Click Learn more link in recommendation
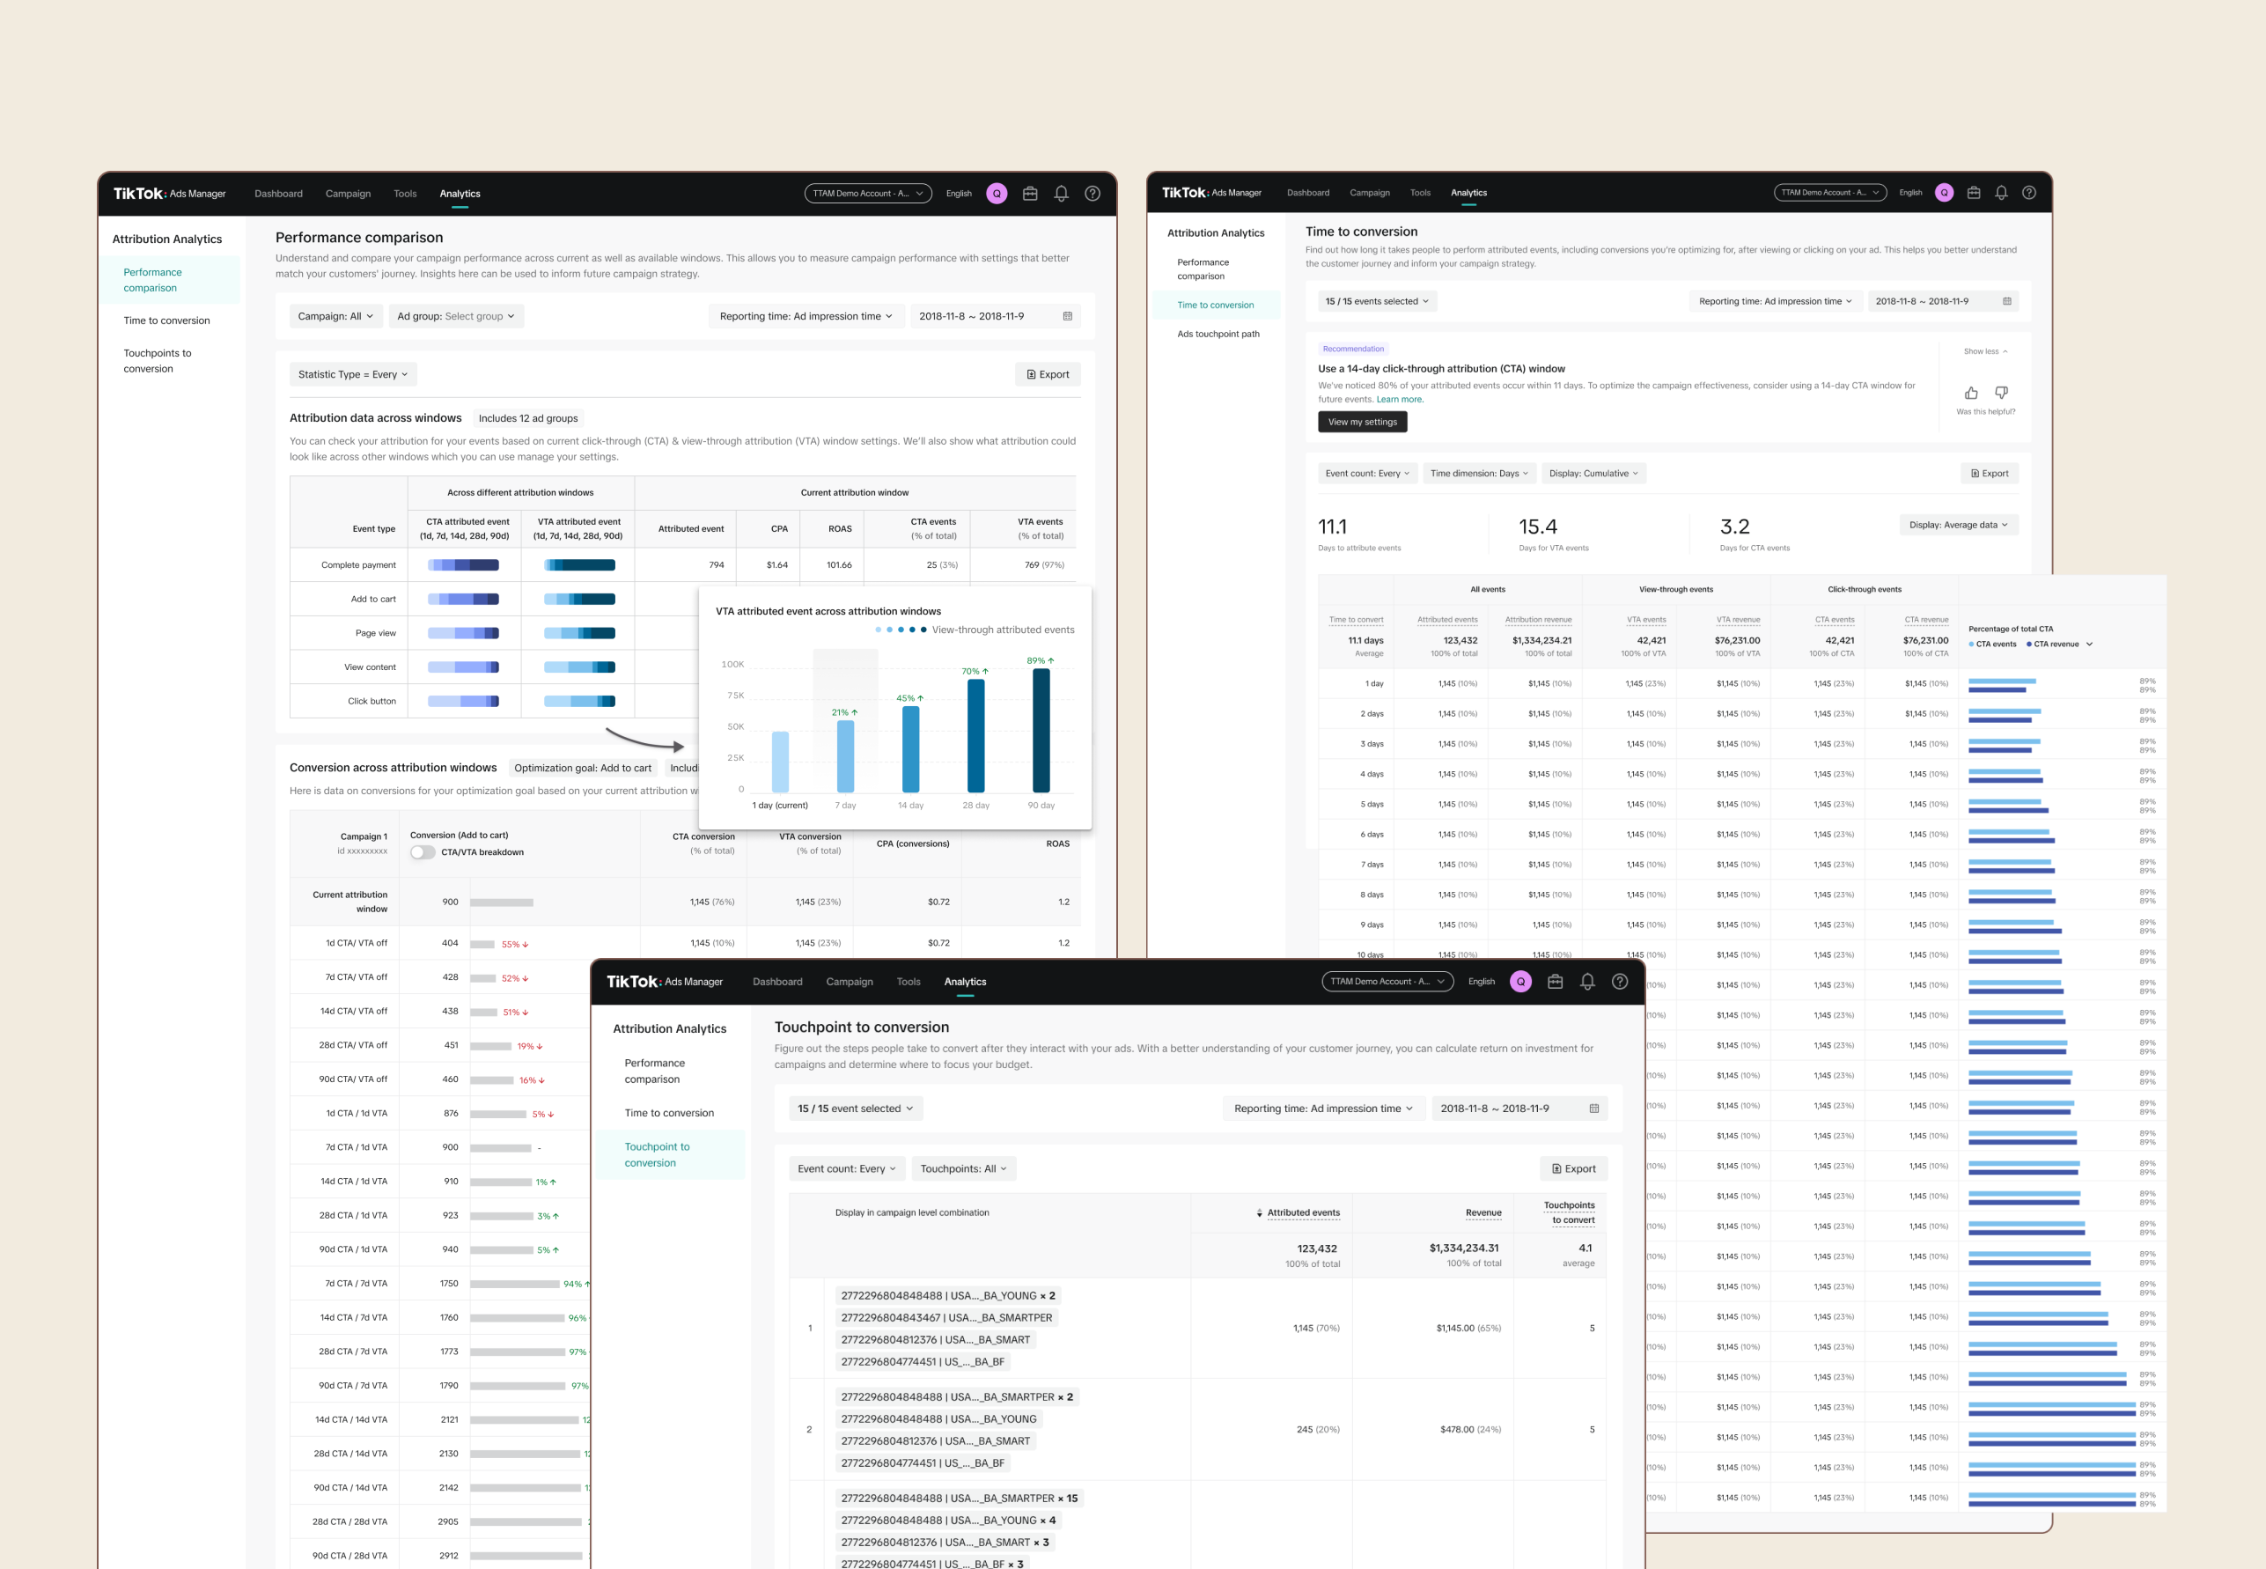Image resolution: width=2266 pixels, height=1569 pixels. click(1399, 399)
